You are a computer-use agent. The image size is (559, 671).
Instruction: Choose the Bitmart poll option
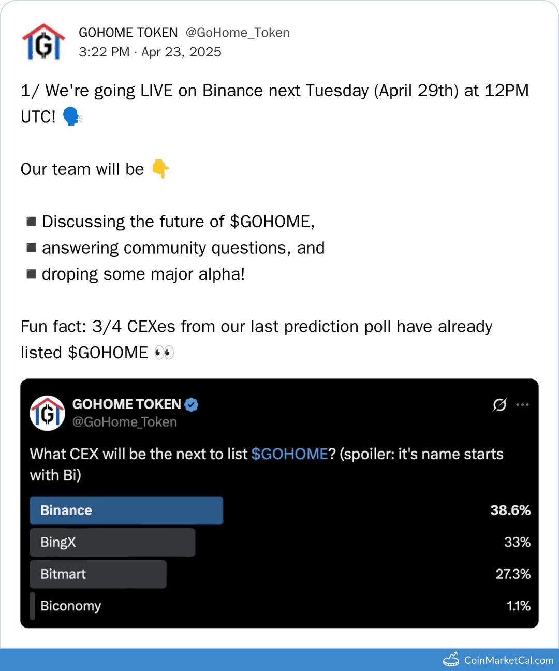[97, 574]
